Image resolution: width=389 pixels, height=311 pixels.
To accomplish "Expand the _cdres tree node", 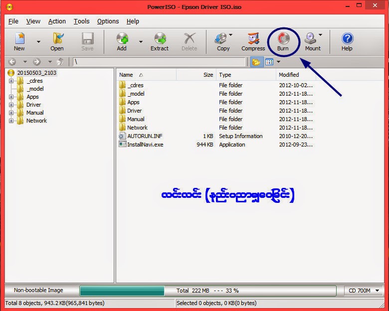I will tap(11, 81).
